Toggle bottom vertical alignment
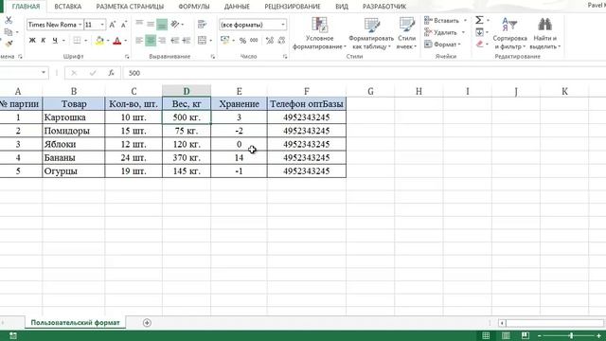This screenshot has height=341, width=606. [162, 25]
